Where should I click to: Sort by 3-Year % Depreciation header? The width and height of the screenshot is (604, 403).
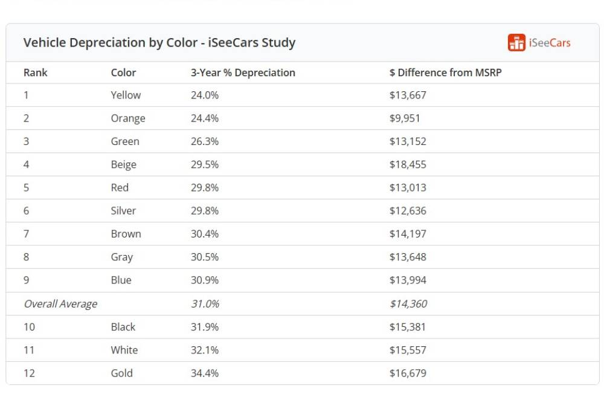pos(243,73)
